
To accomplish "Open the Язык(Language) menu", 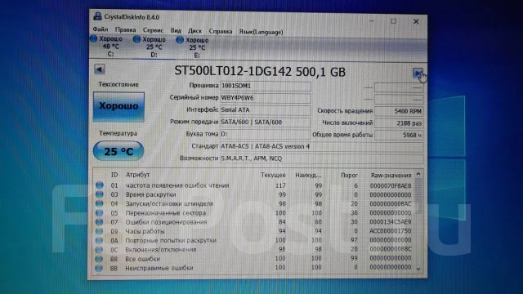I will [261, 32].
